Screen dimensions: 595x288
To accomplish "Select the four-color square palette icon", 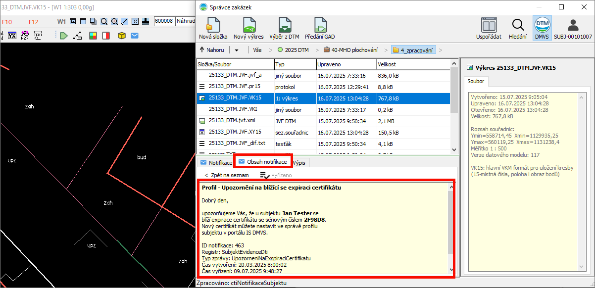I will coord(92,36).
